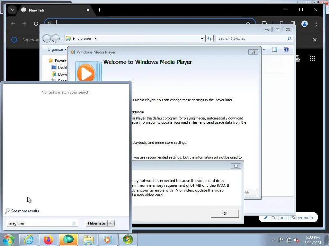This screenshot has height=246, width=329.
Task: Refresh the Libraries address bar
Action: [209, 38]
